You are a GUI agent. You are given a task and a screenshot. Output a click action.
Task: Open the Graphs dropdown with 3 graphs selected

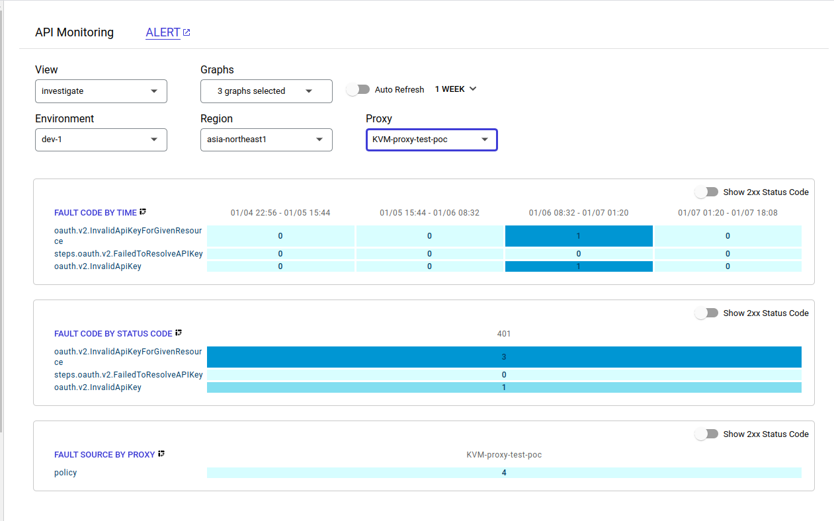tap(267, 91)
